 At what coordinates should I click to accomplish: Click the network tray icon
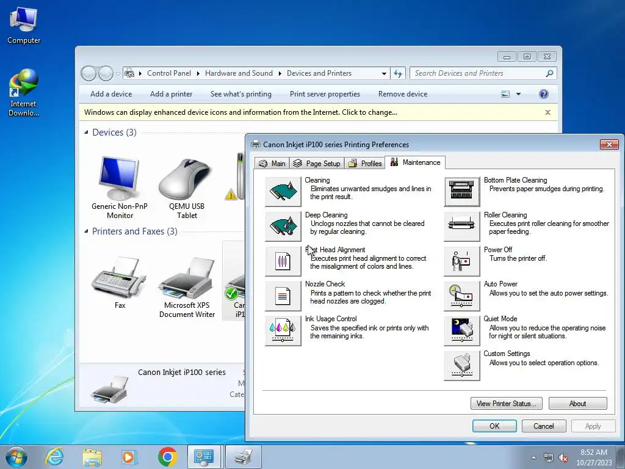click(x=549, y=458)
